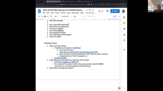163x91 pixels.
Task: Open the HTTPRoute Readiness milestone link
Action: coord(66,62)
